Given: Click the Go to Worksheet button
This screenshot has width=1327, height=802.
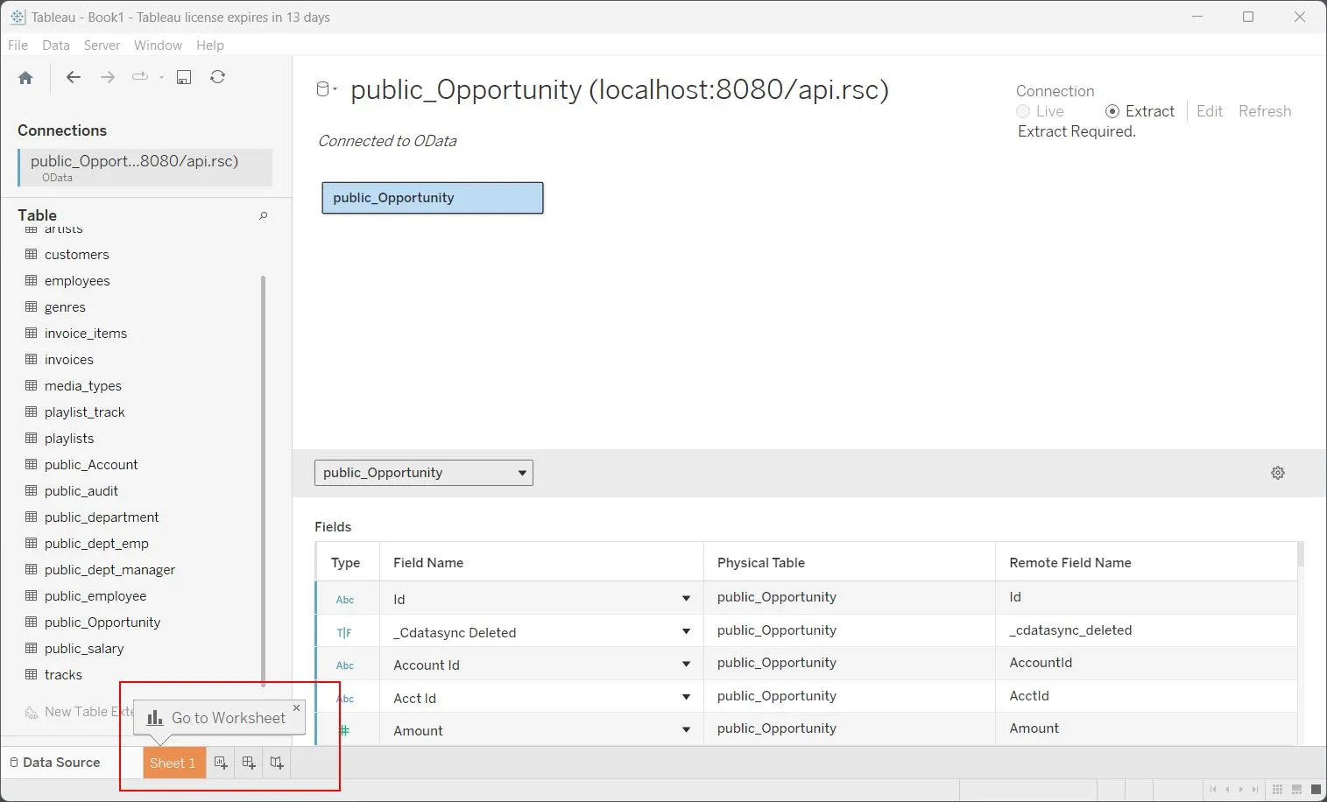Looking at the screenshot, I should [218, 717].
